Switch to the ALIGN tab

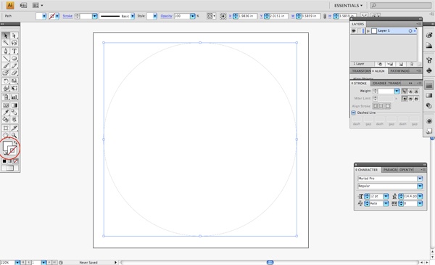click(x=378, y=71)
